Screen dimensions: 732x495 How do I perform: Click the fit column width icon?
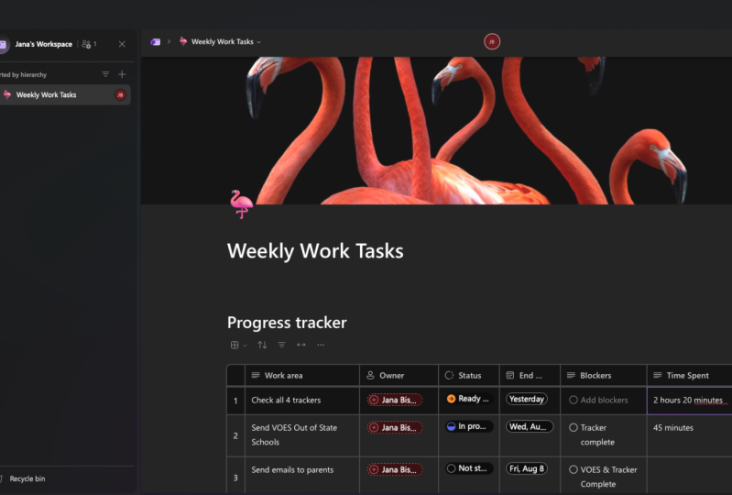(x=301, y=345)
